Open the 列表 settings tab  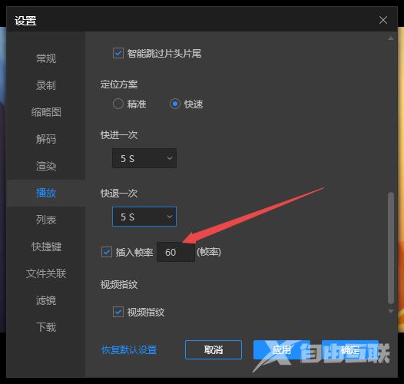tap(46, 220)
